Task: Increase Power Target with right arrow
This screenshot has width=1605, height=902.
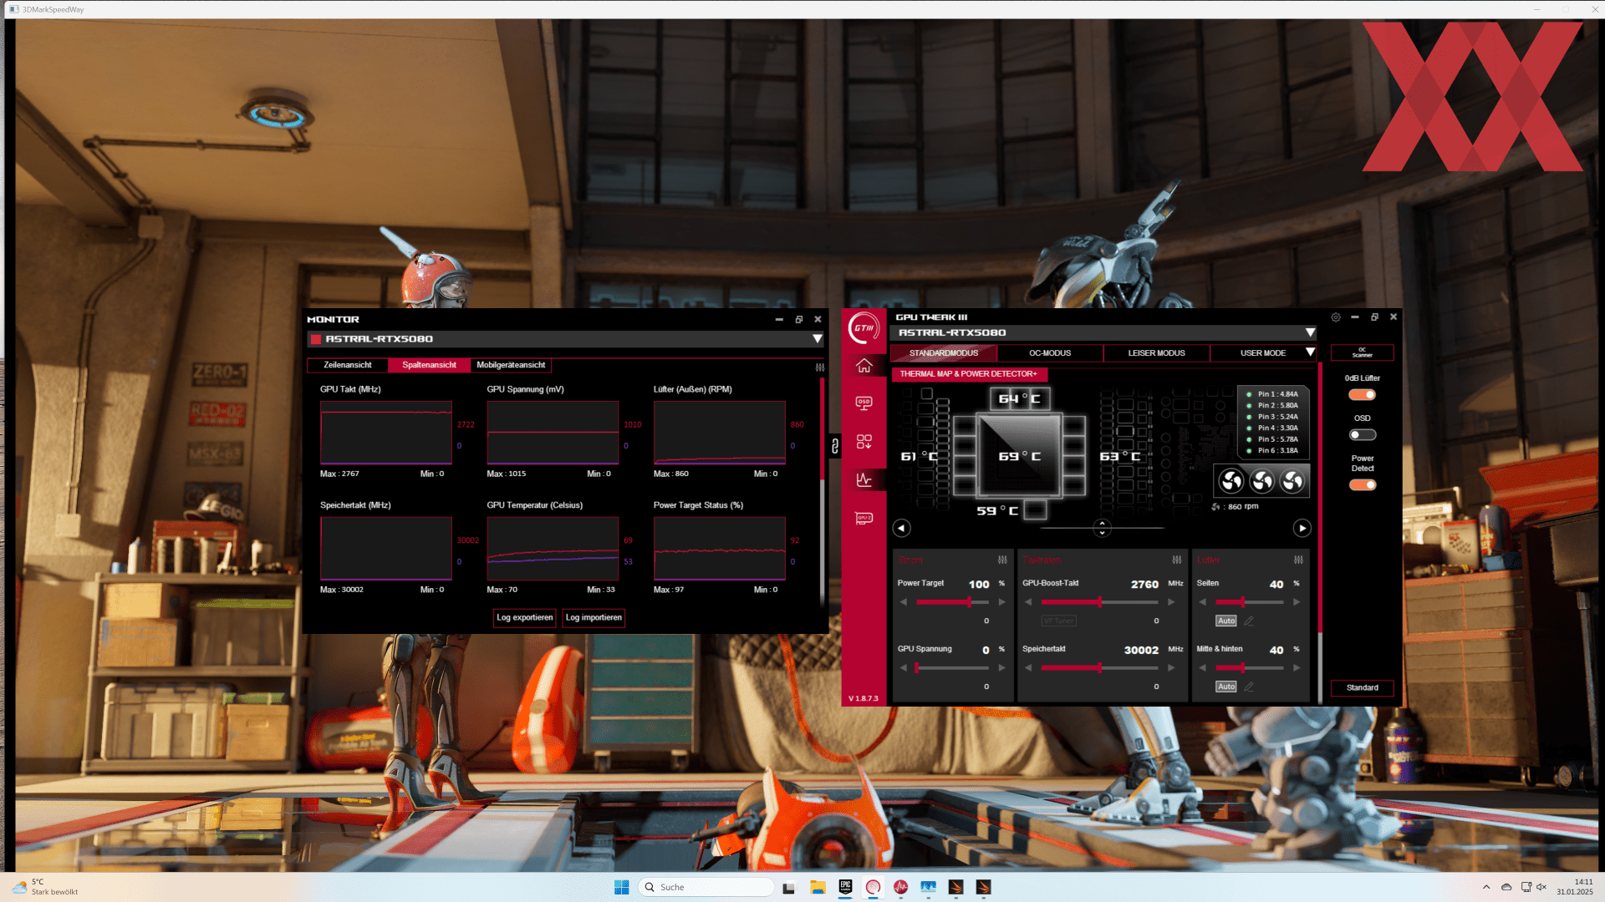Action: tap(1001, 602)
